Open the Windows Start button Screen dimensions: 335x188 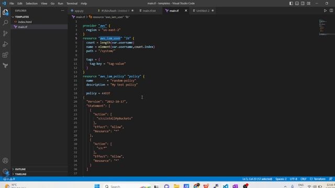point(97,186)
